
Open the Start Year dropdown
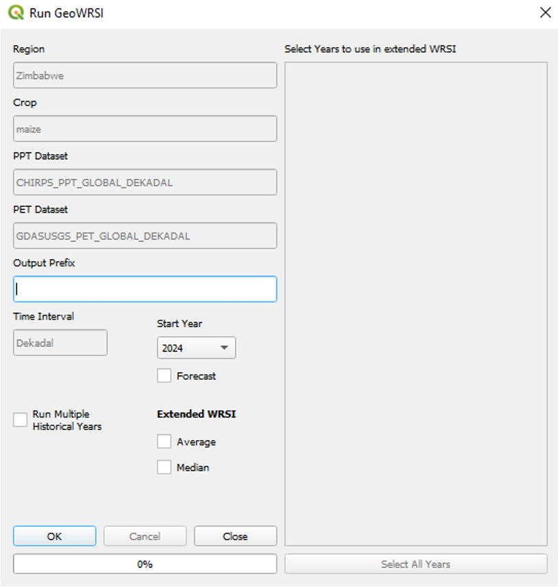(x=196, y=348)
